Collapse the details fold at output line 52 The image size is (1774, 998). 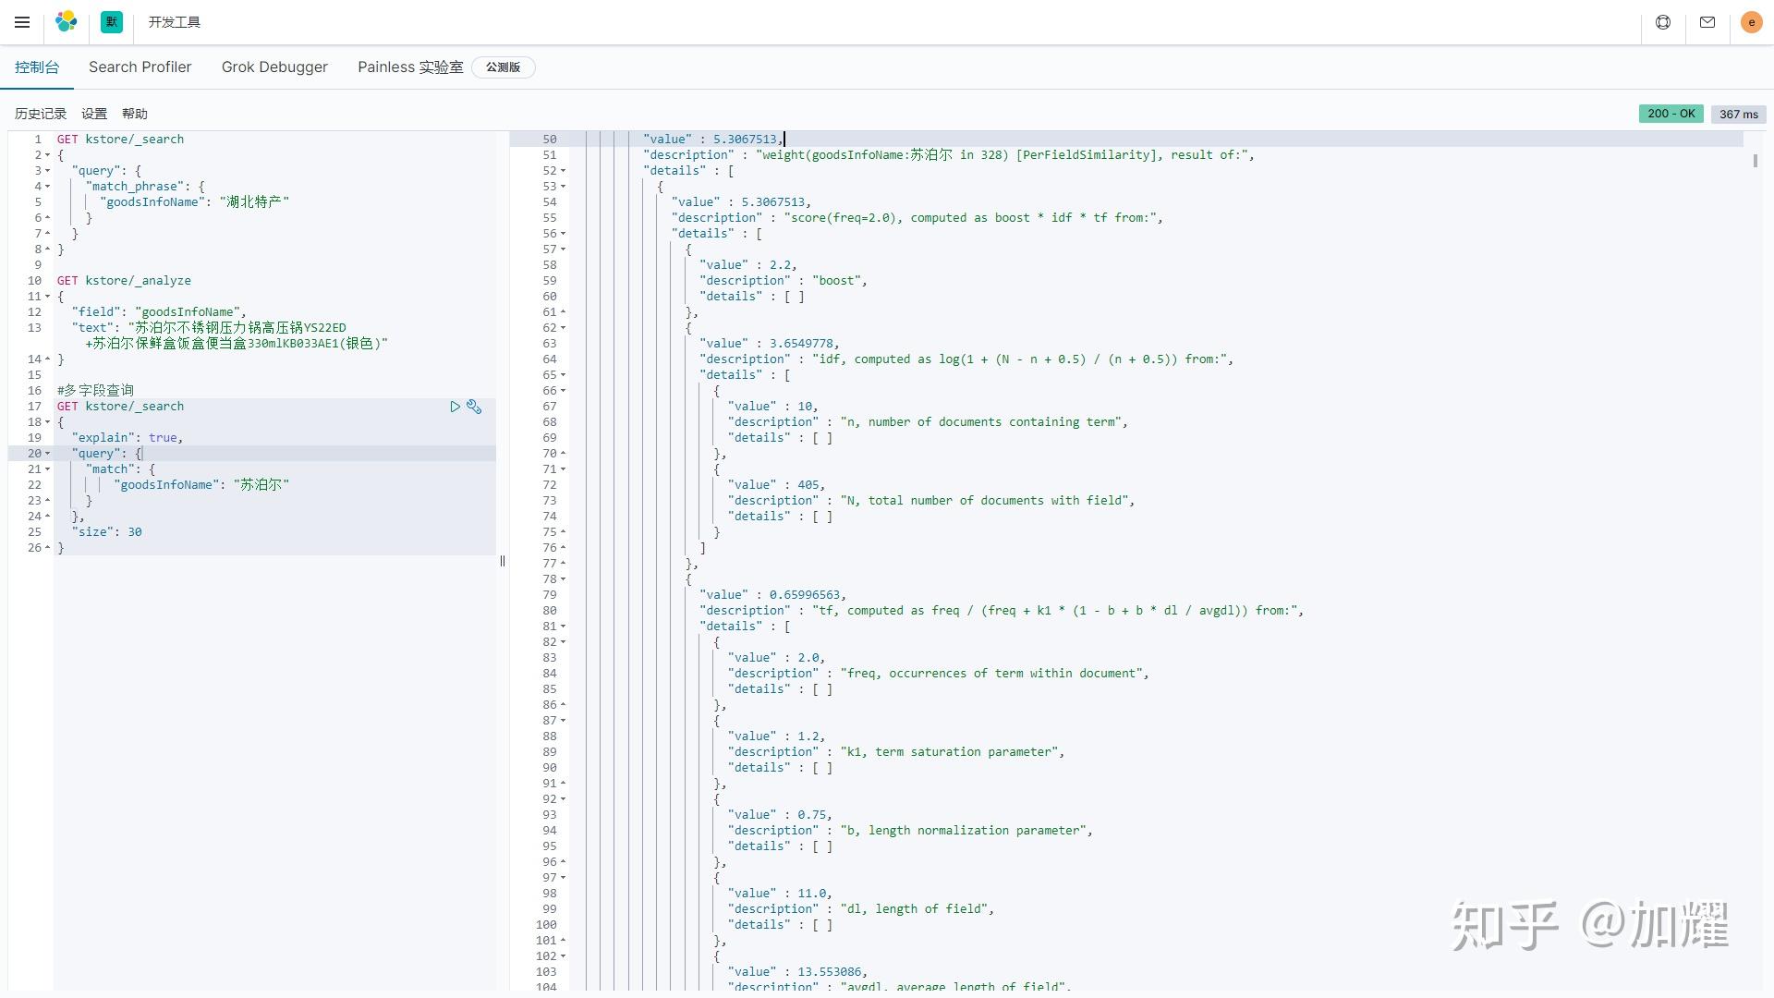(563, 171)
